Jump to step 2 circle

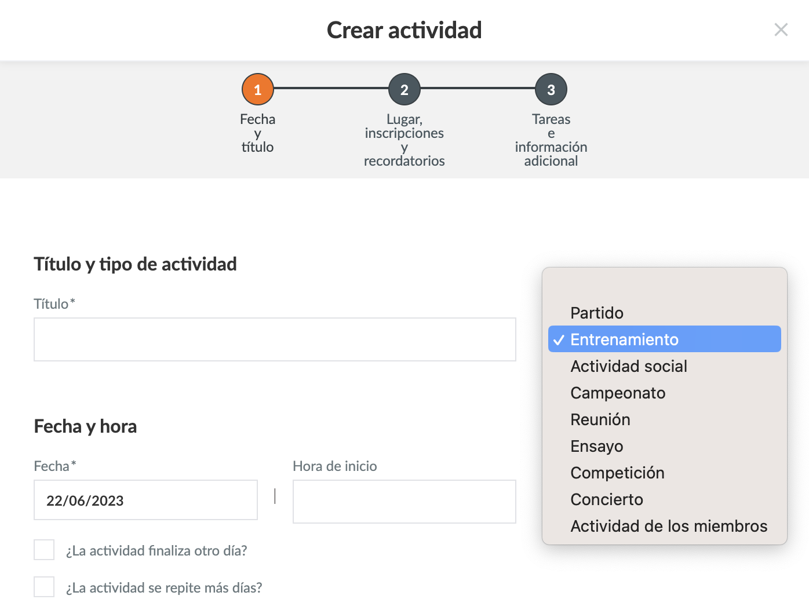(x=404, y=89)
